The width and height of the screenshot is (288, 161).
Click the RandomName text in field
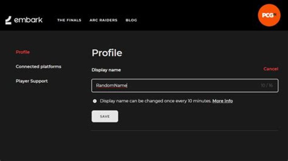[x=112, y=85]
